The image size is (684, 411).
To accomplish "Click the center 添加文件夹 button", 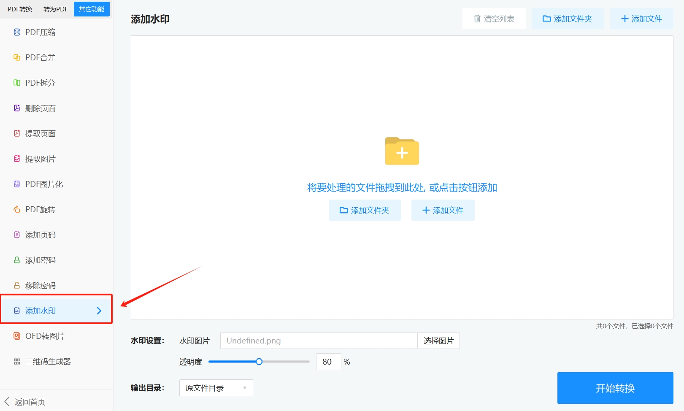I will pyautogui.click(x=365, y=210).
